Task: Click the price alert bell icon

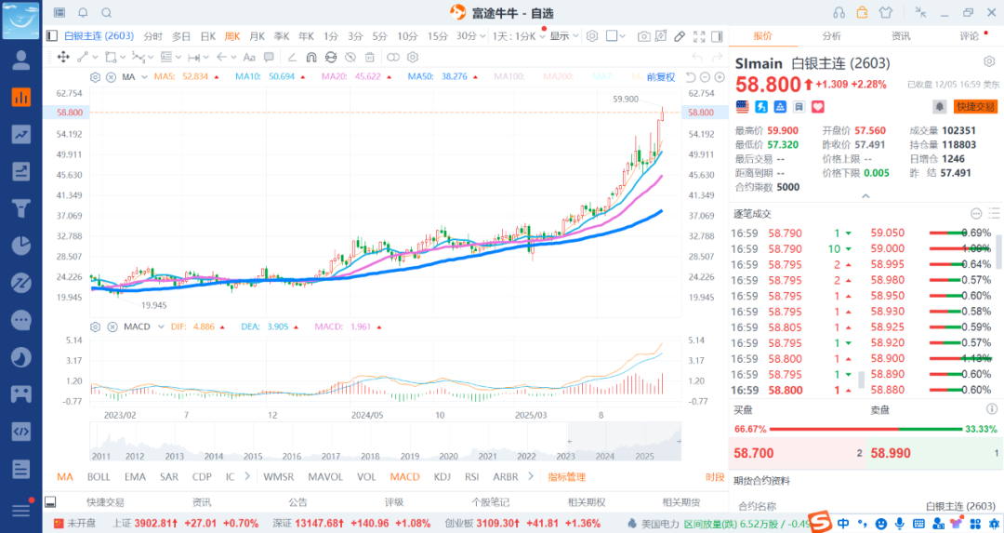Action: (x=939, y=107)
